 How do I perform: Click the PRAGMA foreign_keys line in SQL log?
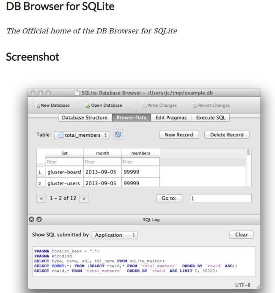pyautogui.click(x=66, y=251)
